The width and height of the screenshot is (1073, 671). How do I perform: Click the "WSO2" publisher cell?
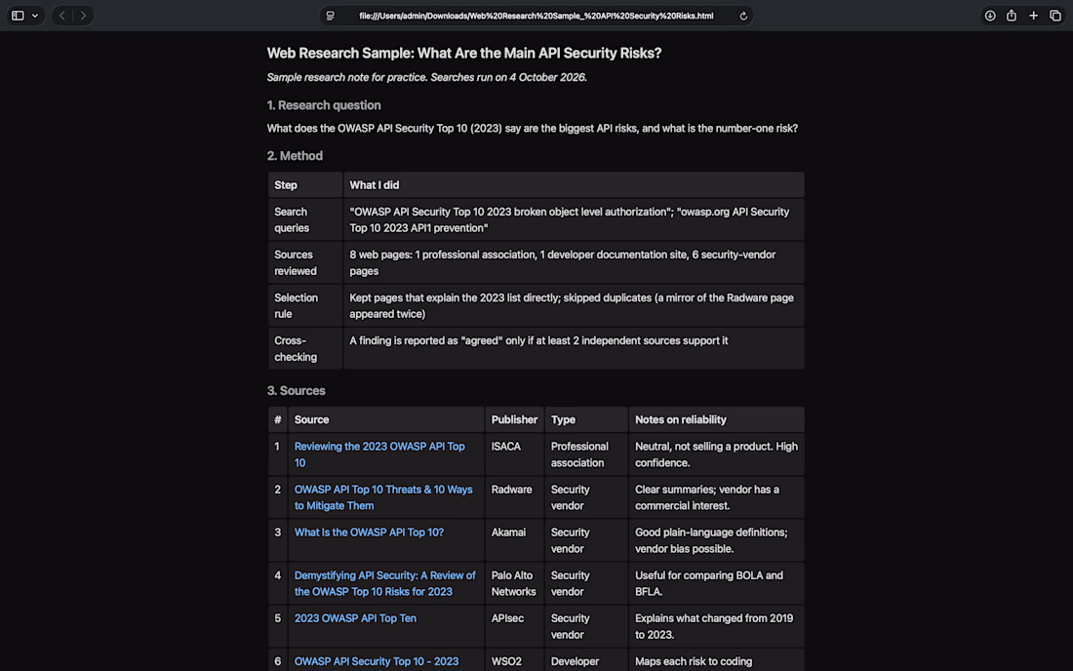point(515,661)
